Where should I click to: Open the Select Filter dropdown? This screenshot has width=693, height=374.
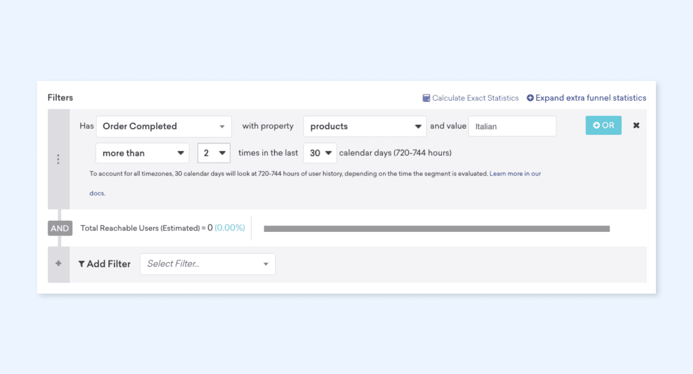coord(207,264)
